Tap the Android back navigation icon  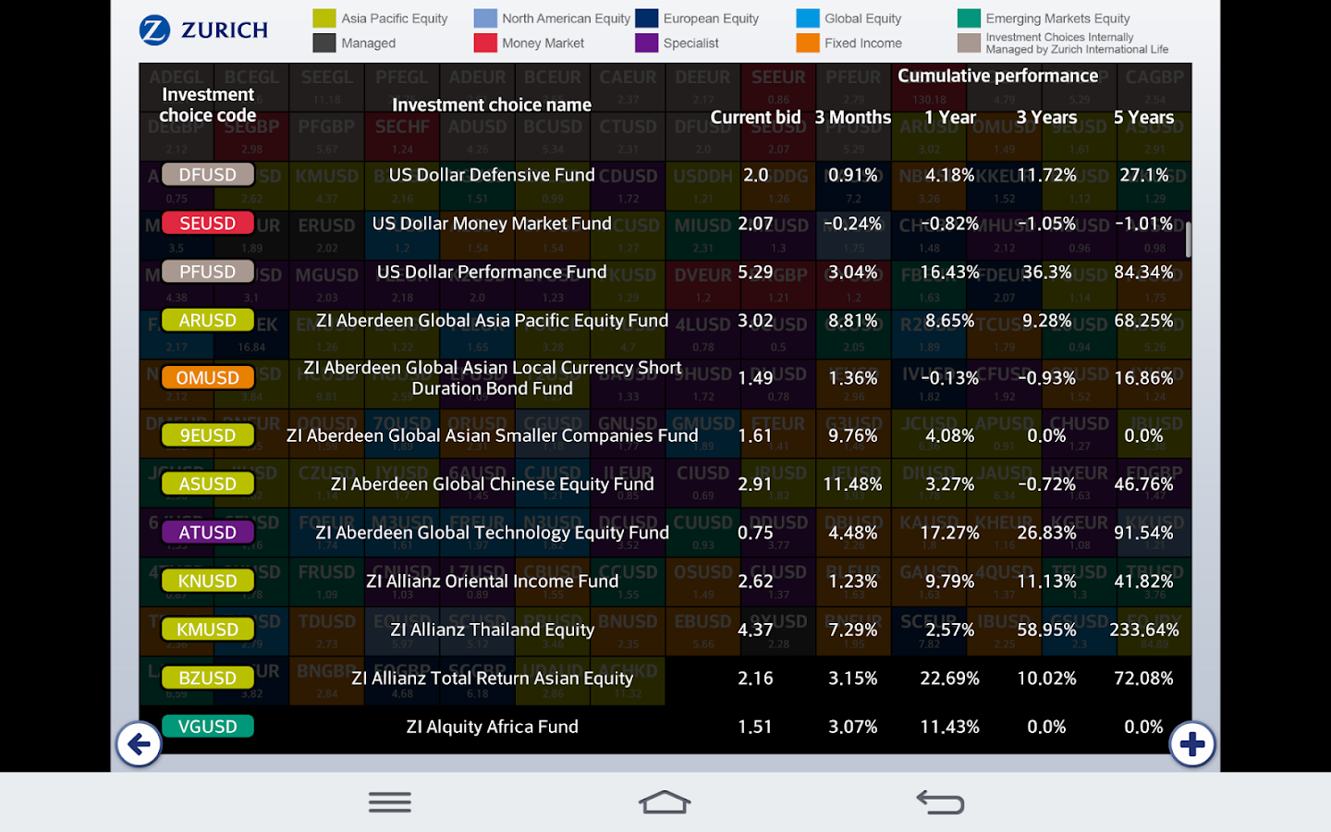940,802
